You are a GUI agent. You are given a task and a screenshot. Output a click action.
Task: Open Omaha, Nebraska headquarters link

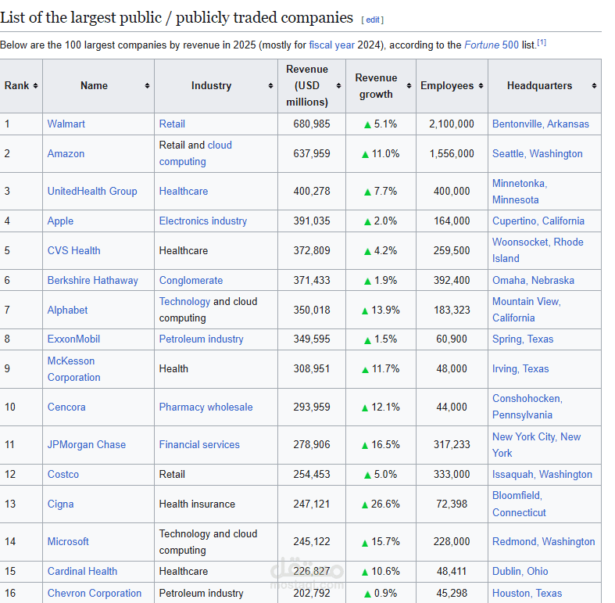pyautogui.click(x=534, y=280)
